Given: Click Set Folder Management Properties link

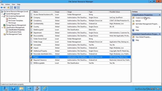Looking at the screenshot, I should pyautogui.click(x=147, y=24).
